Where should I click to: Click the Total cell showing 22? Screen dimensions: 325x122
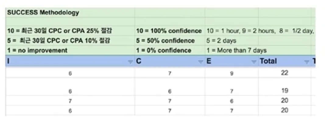click(284, 73)
